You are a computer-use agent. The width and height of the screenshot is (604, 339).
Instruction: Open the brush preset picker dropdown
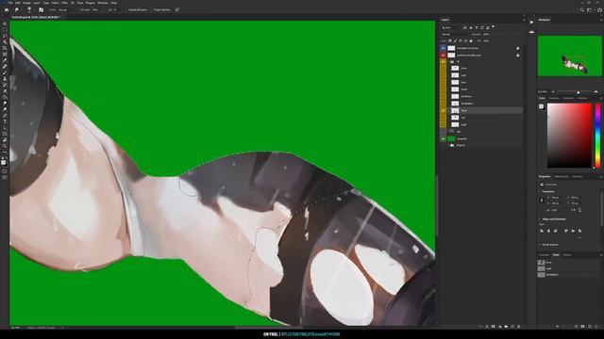point(29,10)
